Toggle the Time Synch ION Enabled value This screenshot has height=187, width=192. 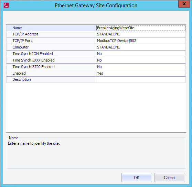tap(141, 54)
